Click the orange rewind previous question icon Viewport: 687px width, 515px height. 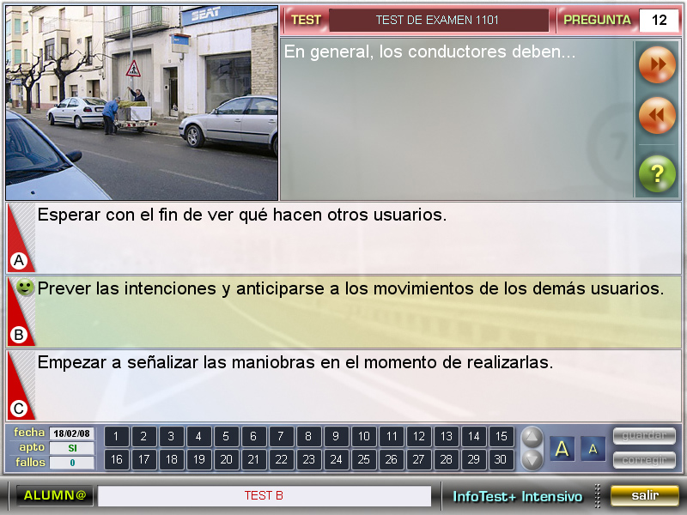tap(657, 116)
